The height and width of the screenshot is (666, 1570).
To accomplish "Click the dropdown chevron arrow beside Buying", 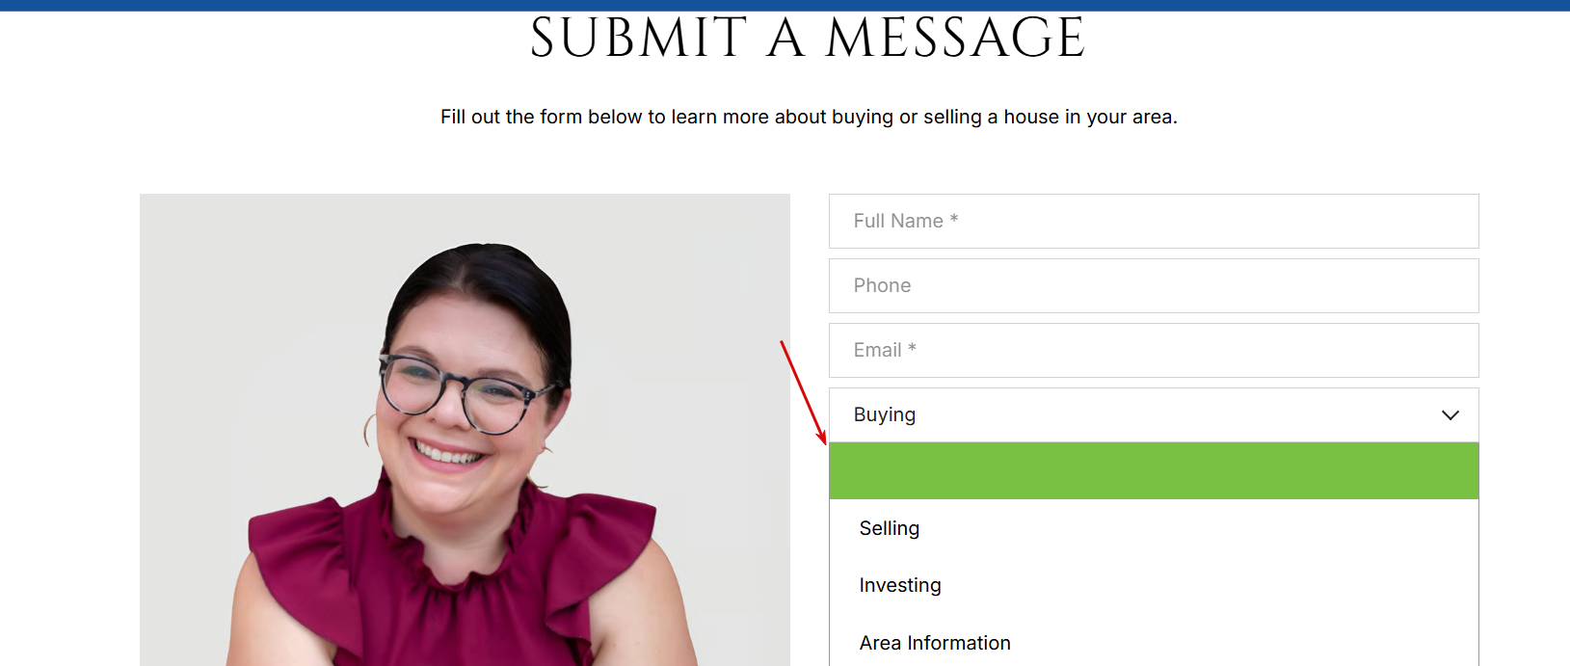I will (x=1450, y=415).
